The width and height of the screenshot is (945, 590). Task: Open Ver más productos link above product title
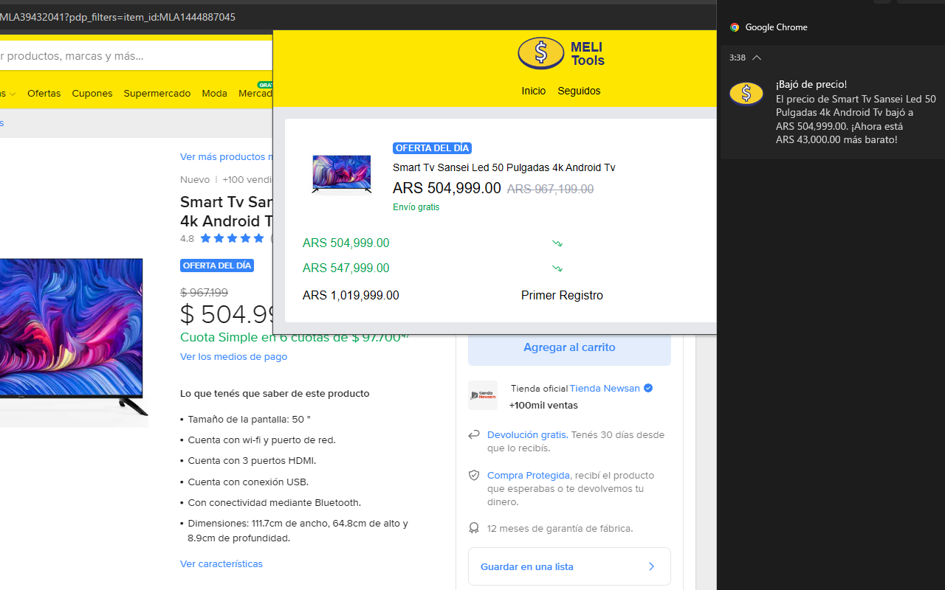[x=227, y=157]
